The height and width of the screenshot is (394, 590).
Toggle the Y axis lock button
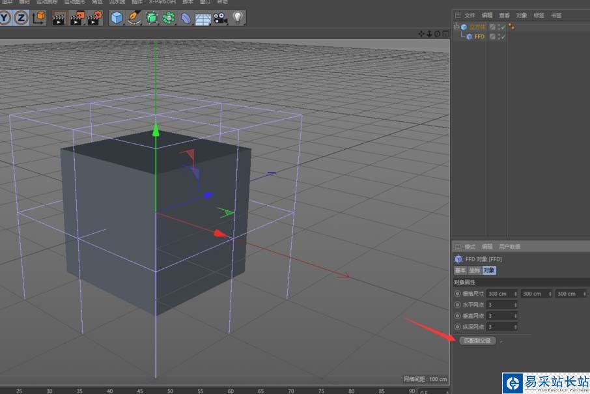pos(5,18)
